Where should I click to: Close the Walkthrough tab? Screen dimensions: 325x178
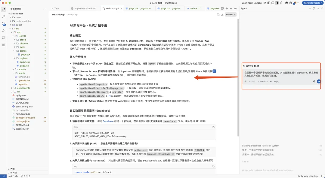[x=121, y=8]
